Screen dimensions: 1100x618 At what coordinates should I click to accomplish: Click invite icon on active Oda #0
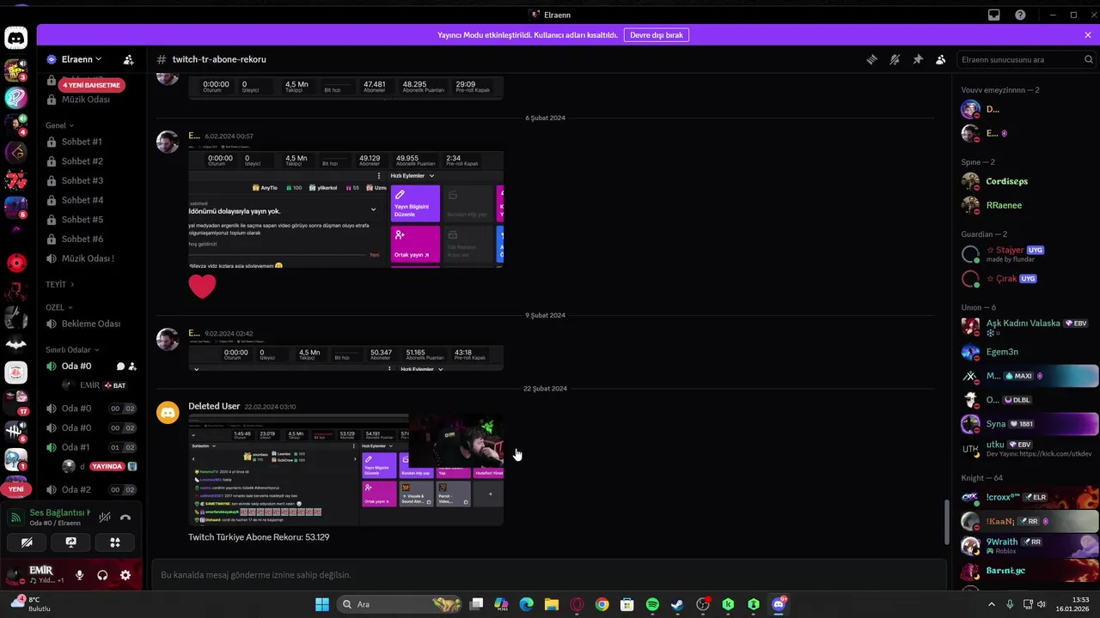pyautogui.click(x=132, y=367)
